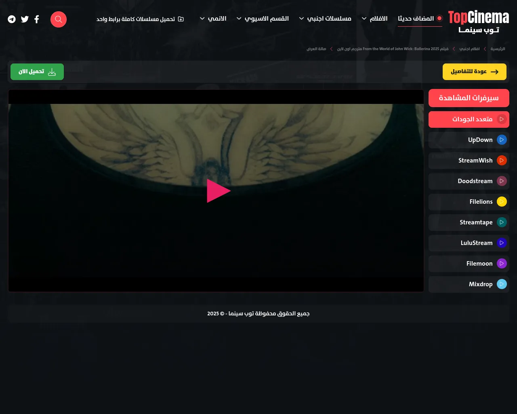Click the صالة العرض breadcrumb
Image resolution: width=517 pixels, height=414 pixels.
click(x=316, y=49)
